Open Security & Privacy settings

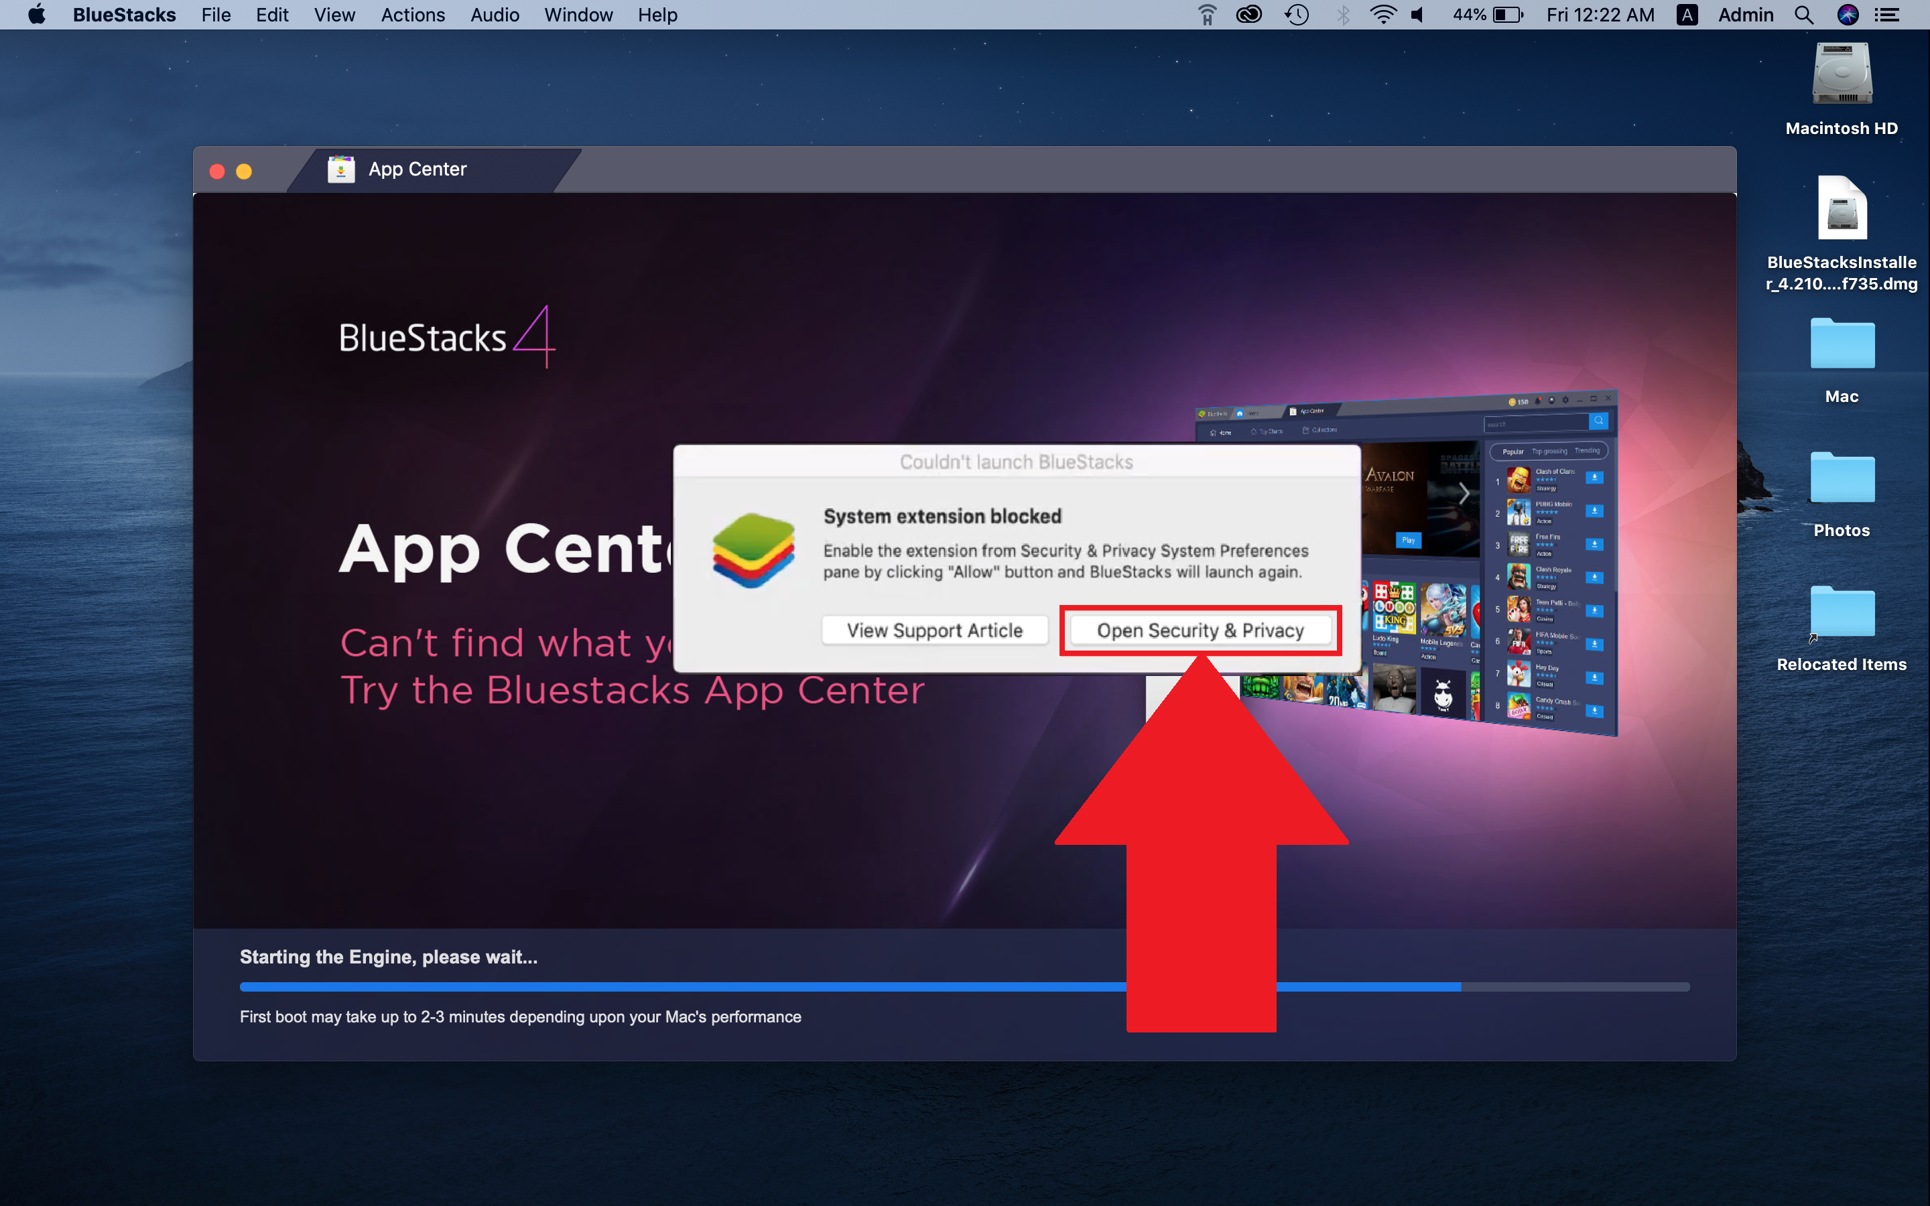pyautogui.click(x=1200, y=628)
